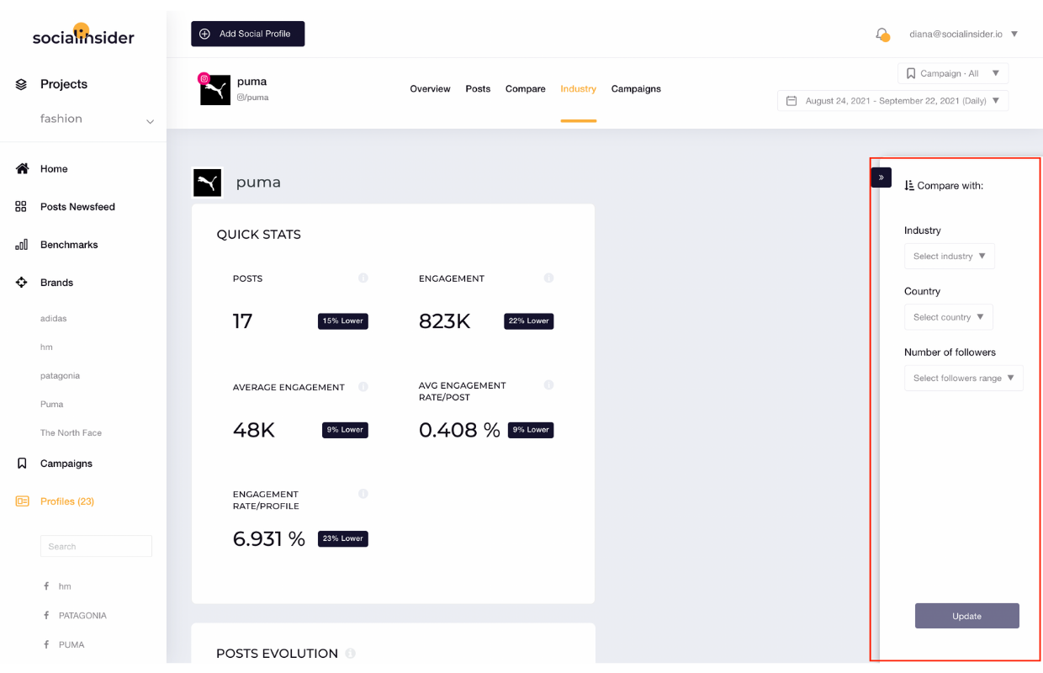1043x673 pixels.
Task: Switch to the Overview tab
Action: (430, 89)
